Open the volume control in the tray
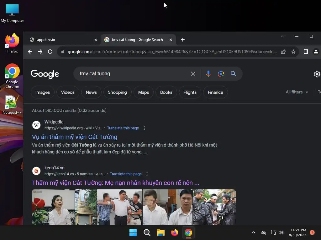 (281, 232)
